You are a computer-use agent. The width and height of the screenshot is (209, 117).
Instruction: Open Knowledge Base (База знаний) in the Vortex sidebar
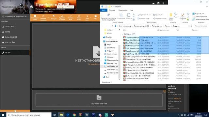tap(15, 37)
